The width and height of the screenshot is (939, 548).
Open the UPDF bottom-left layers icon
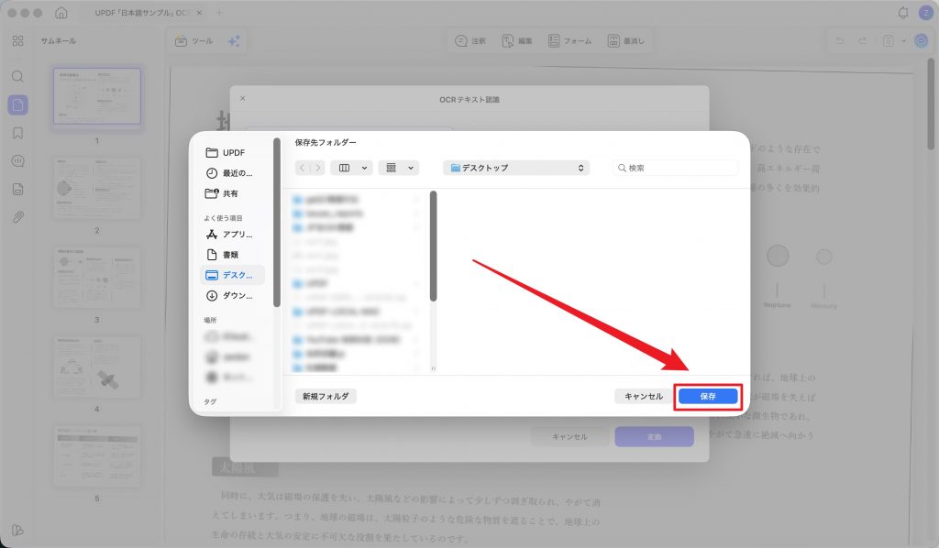18,530
